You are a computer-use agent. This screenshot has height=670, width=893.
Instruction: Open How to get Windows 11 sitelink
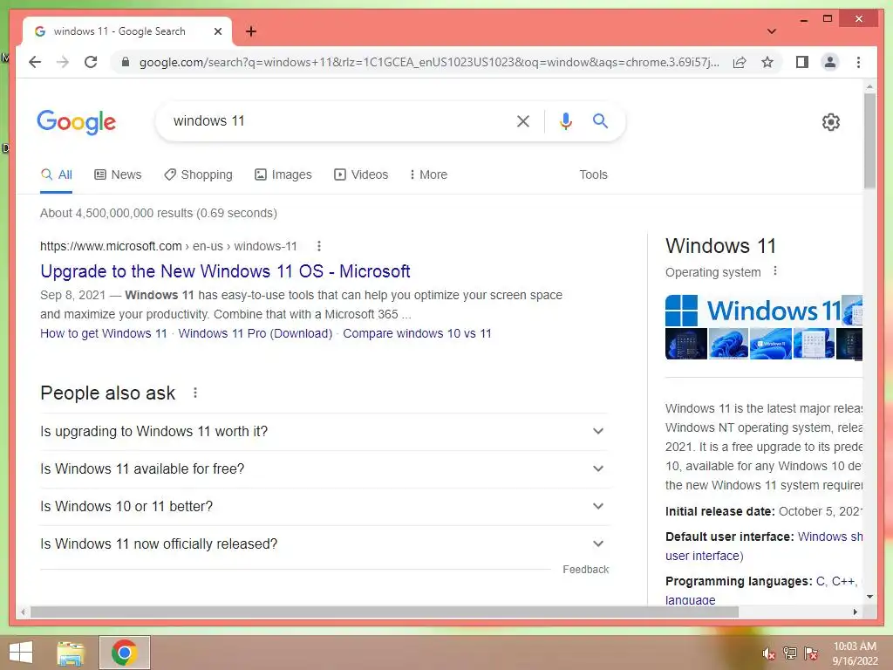click(x=104, y=333)
